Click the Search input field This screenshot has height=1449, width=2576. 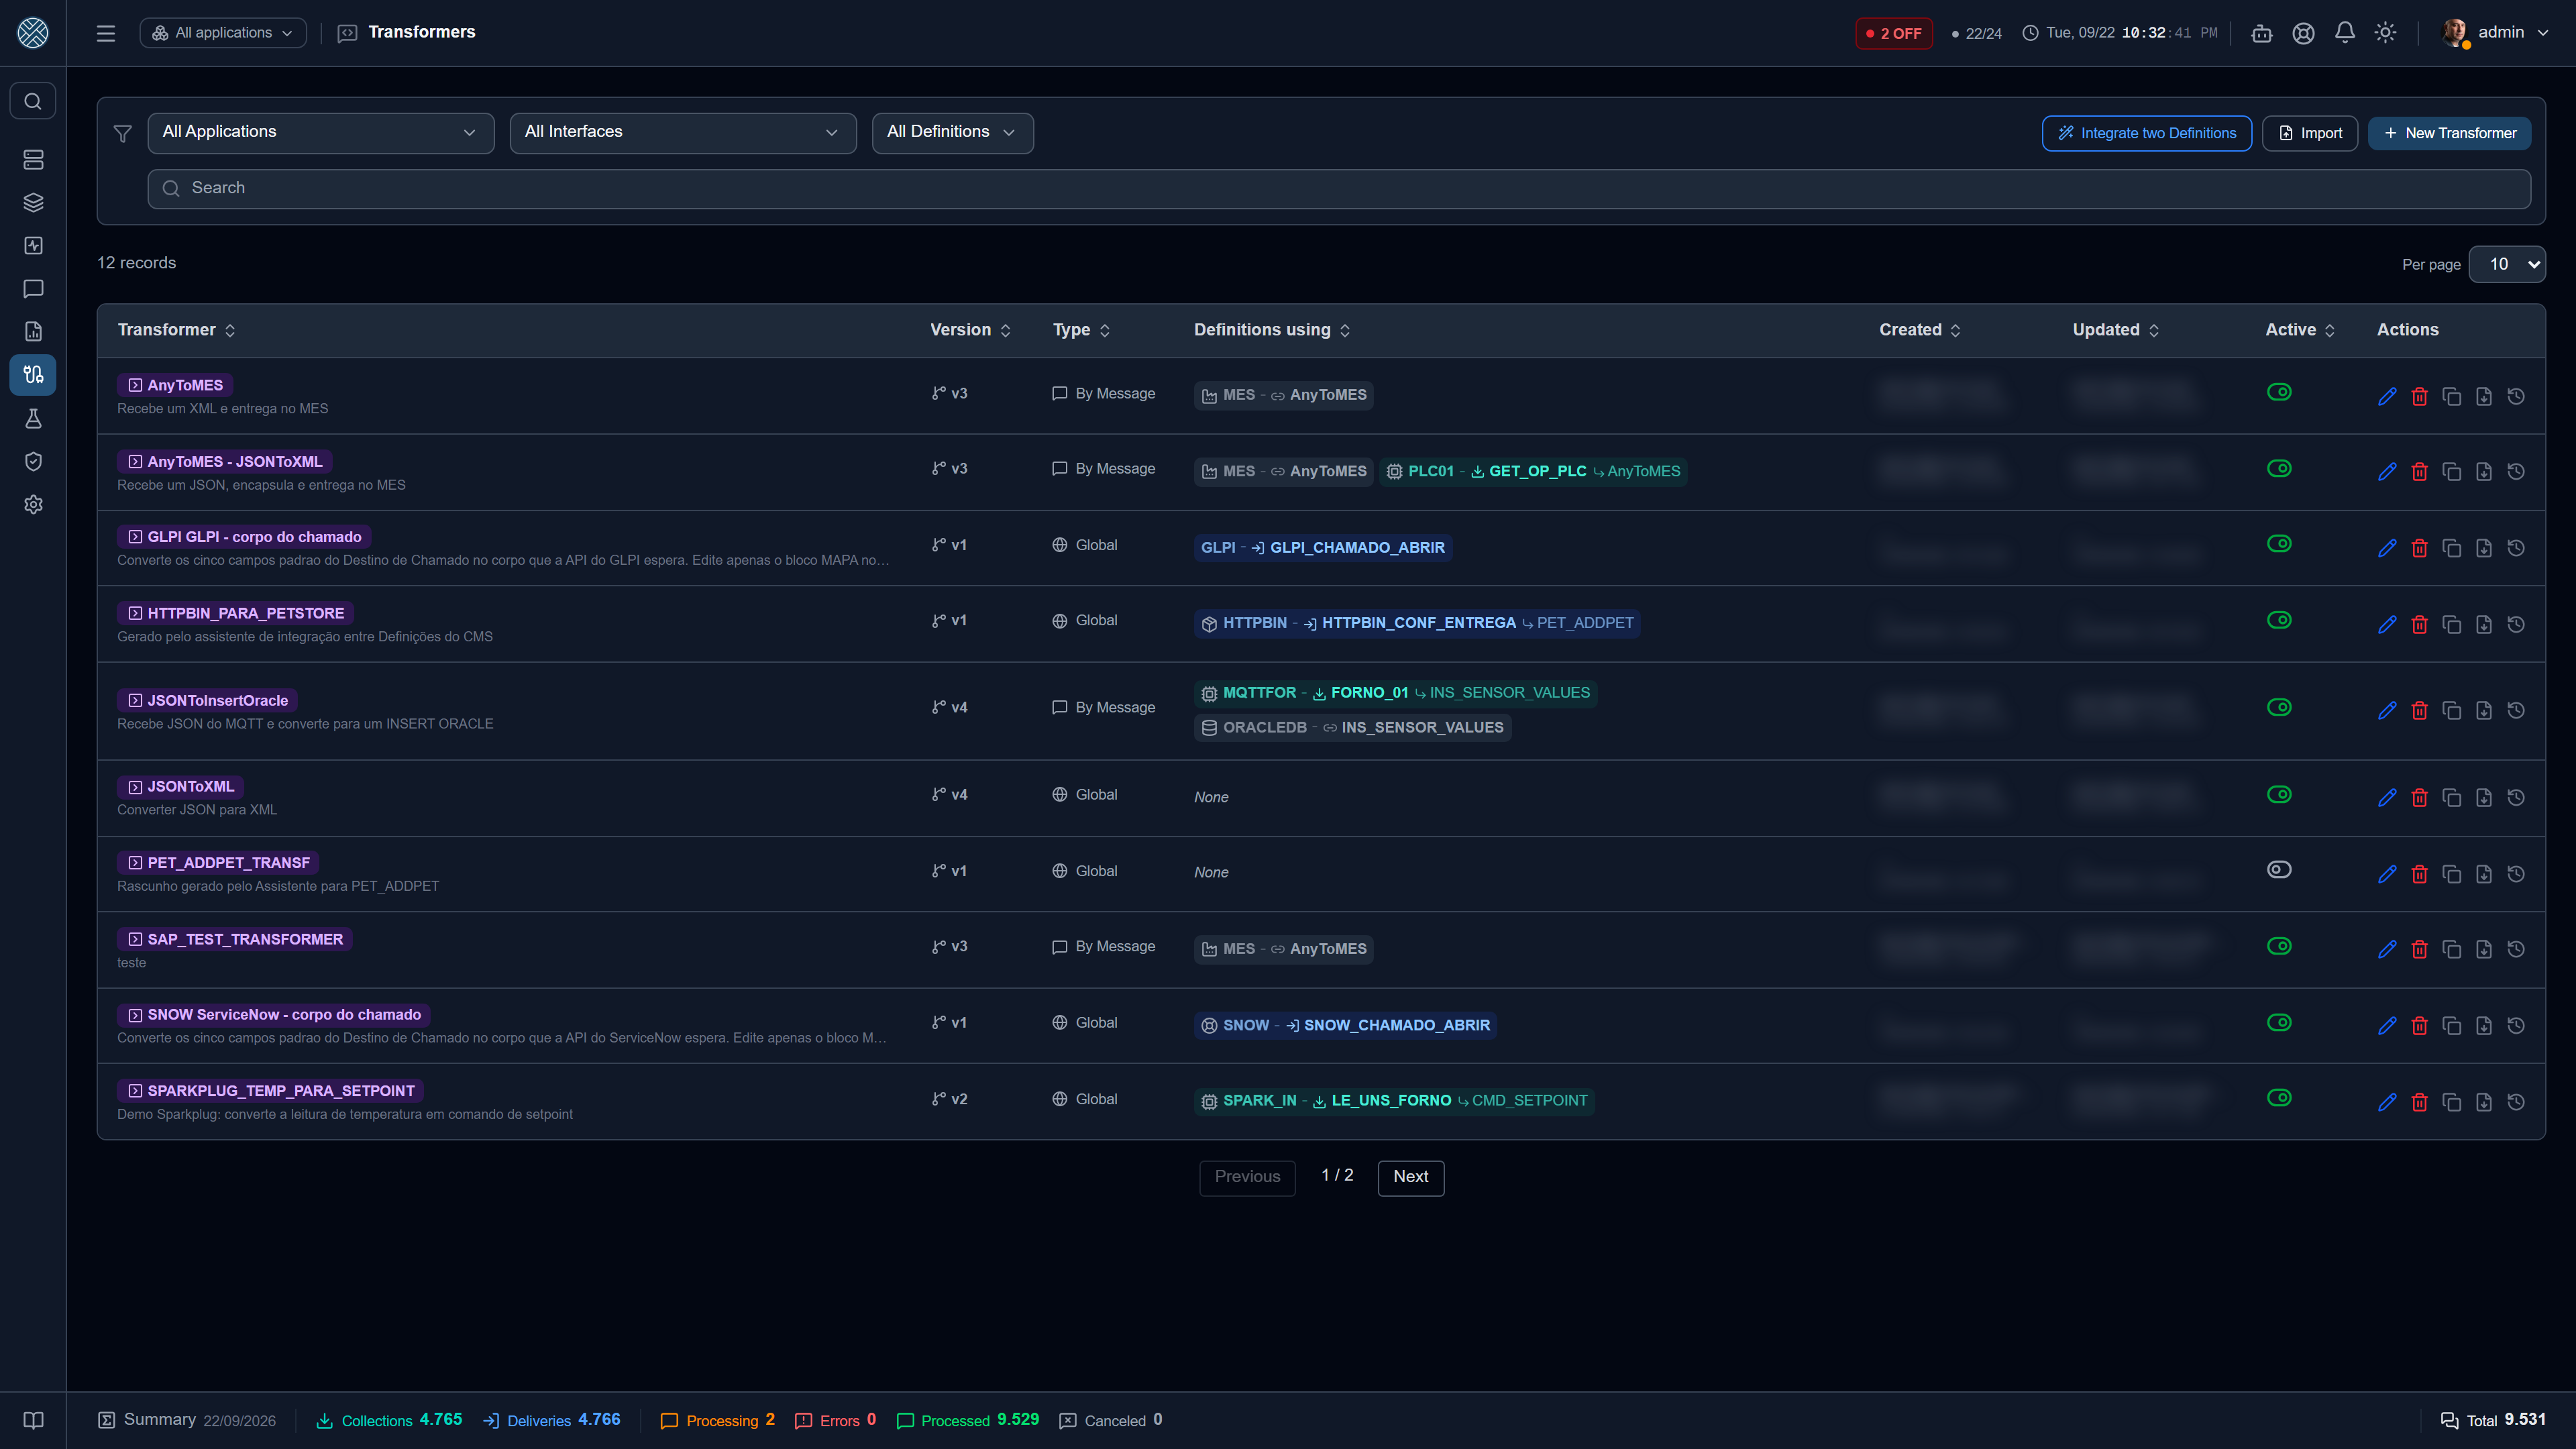point(1339,188)
